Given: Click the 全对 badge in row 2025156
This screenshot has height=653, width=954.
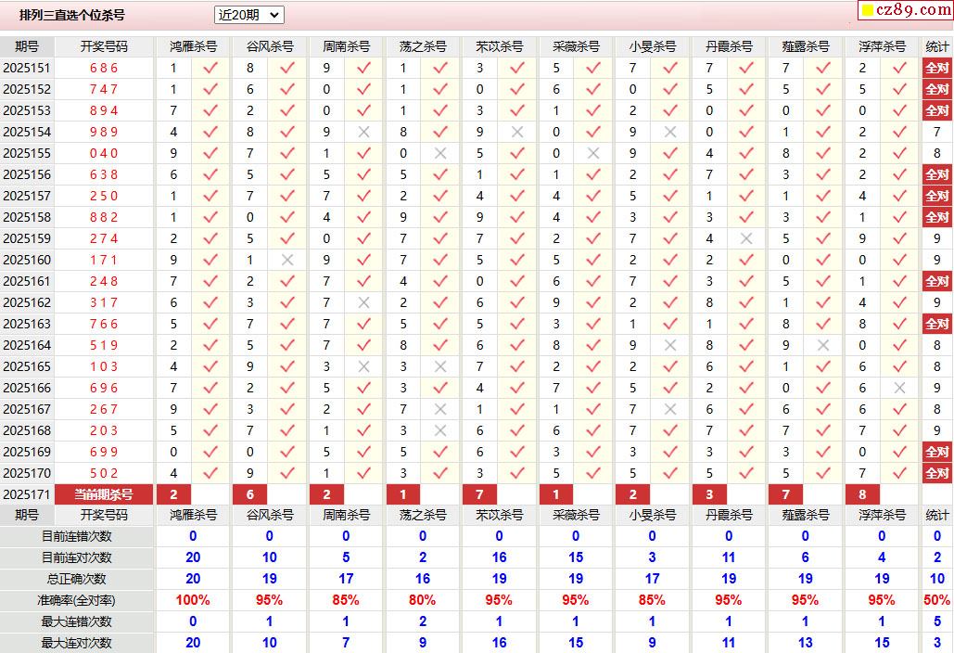Looking at the screenshot, I should (x=937, y=174).
